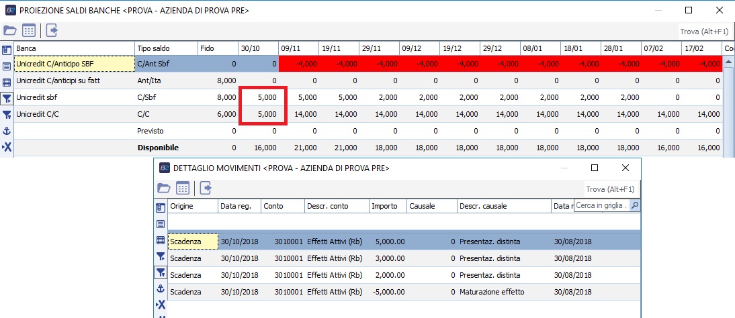Click the grid rows icon in Dettaglio Movimenti sidebar
The image size is (735, 318).
[x=161, y=240]
